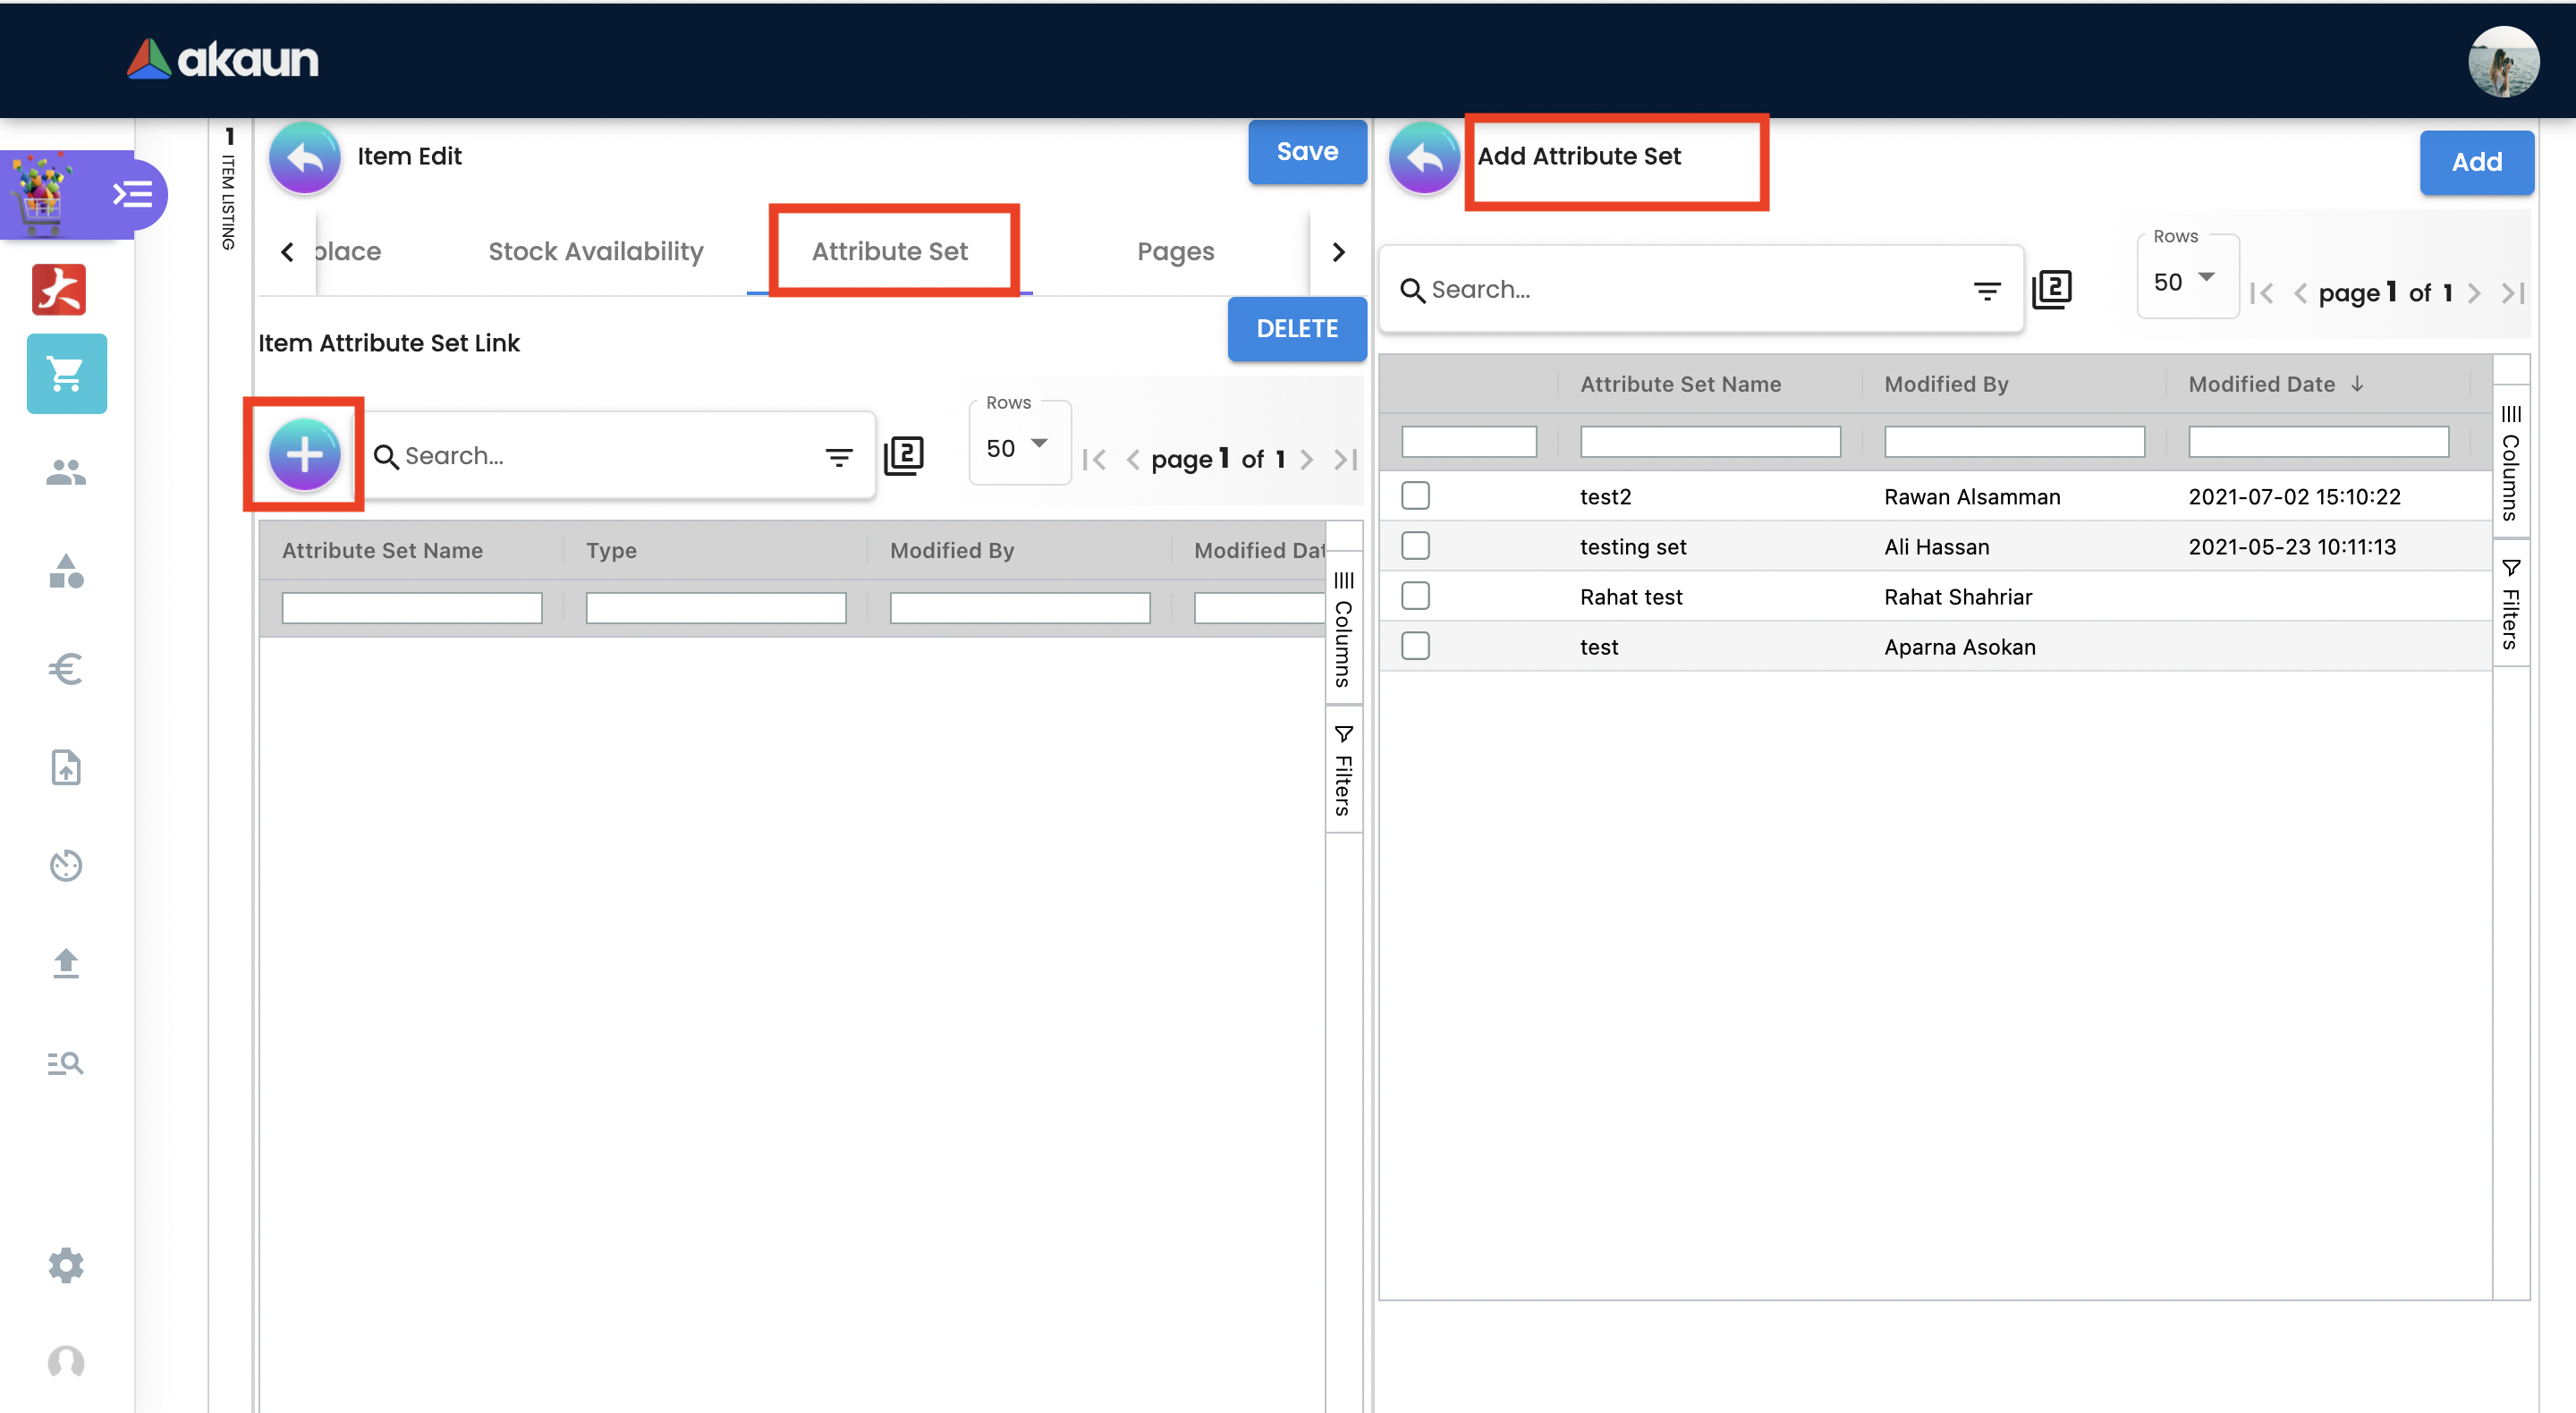
Task: Open the people group sidebar icon
Action: click(66, 472)
